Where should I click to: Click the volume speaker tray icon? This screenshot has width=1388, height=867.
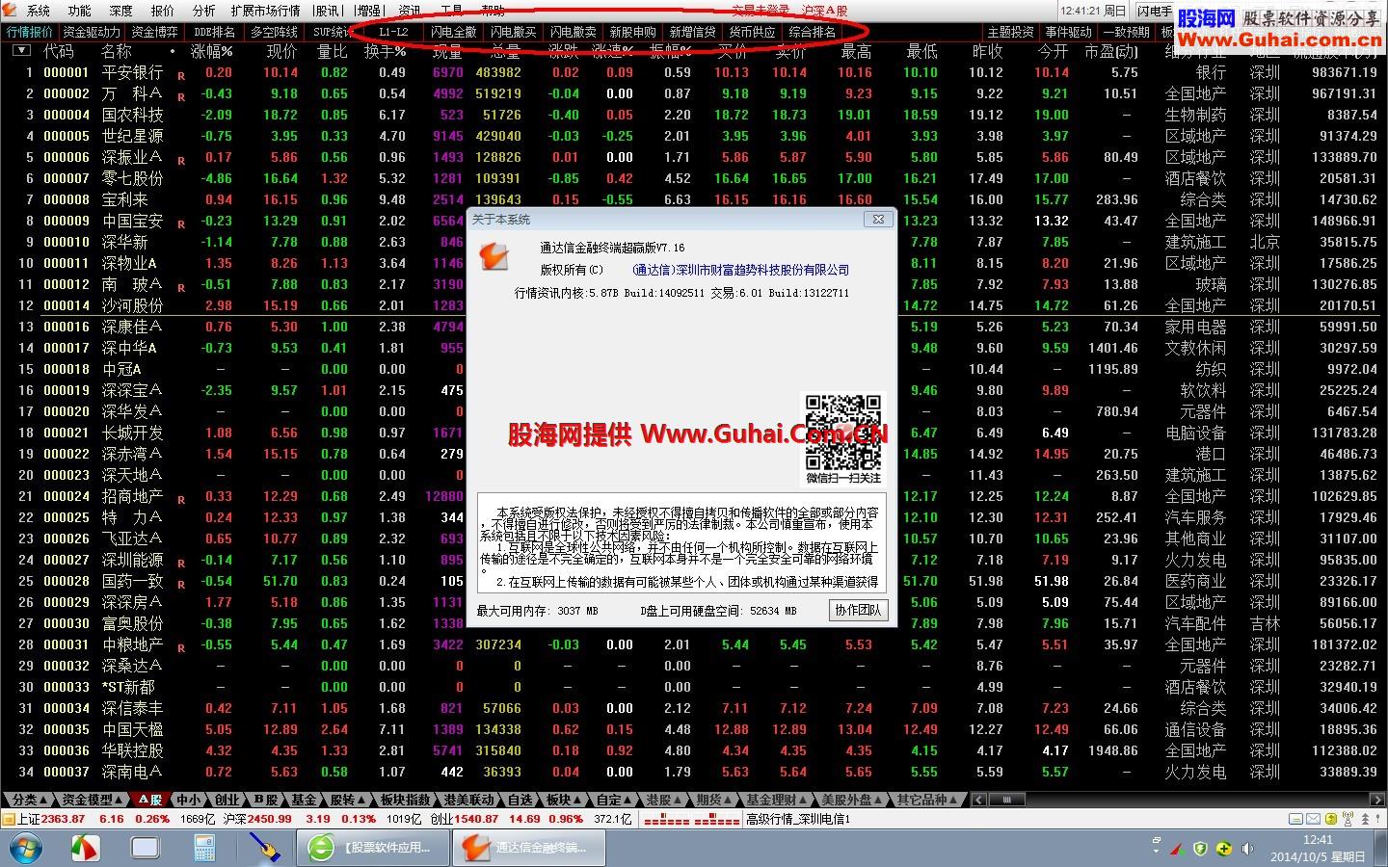[x=1247, y=849]
